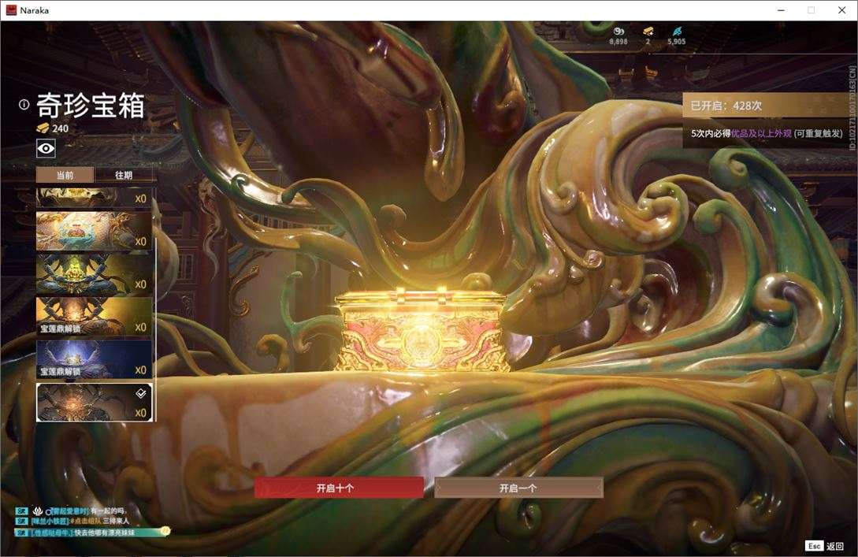Click the gold coin icon on chat banner

[x=165, y=531]
